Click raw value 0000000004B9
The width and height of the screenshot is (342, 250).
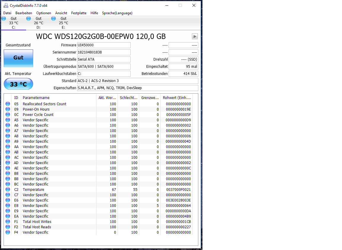[178, 216]
